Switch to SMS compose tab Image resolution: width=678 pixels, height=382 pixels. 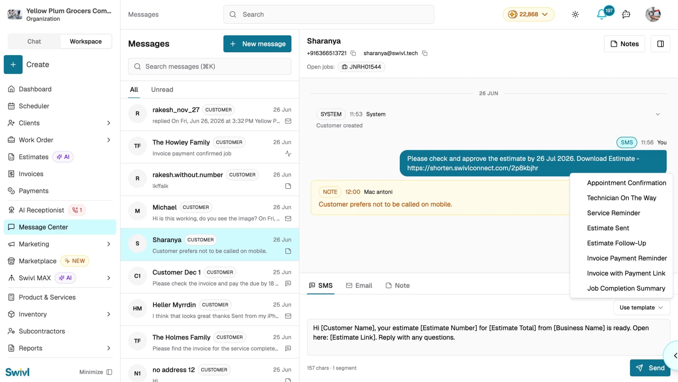321,286
